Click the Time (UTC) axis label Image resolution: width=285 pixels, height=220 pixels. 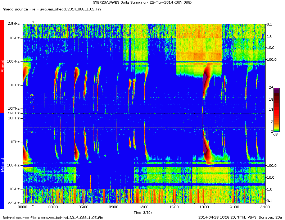[x=143, y=212]
